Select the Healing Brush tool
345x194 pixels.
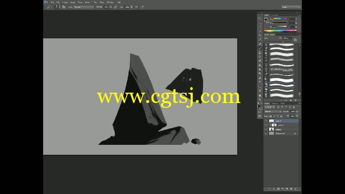click(x=260, y=44)
